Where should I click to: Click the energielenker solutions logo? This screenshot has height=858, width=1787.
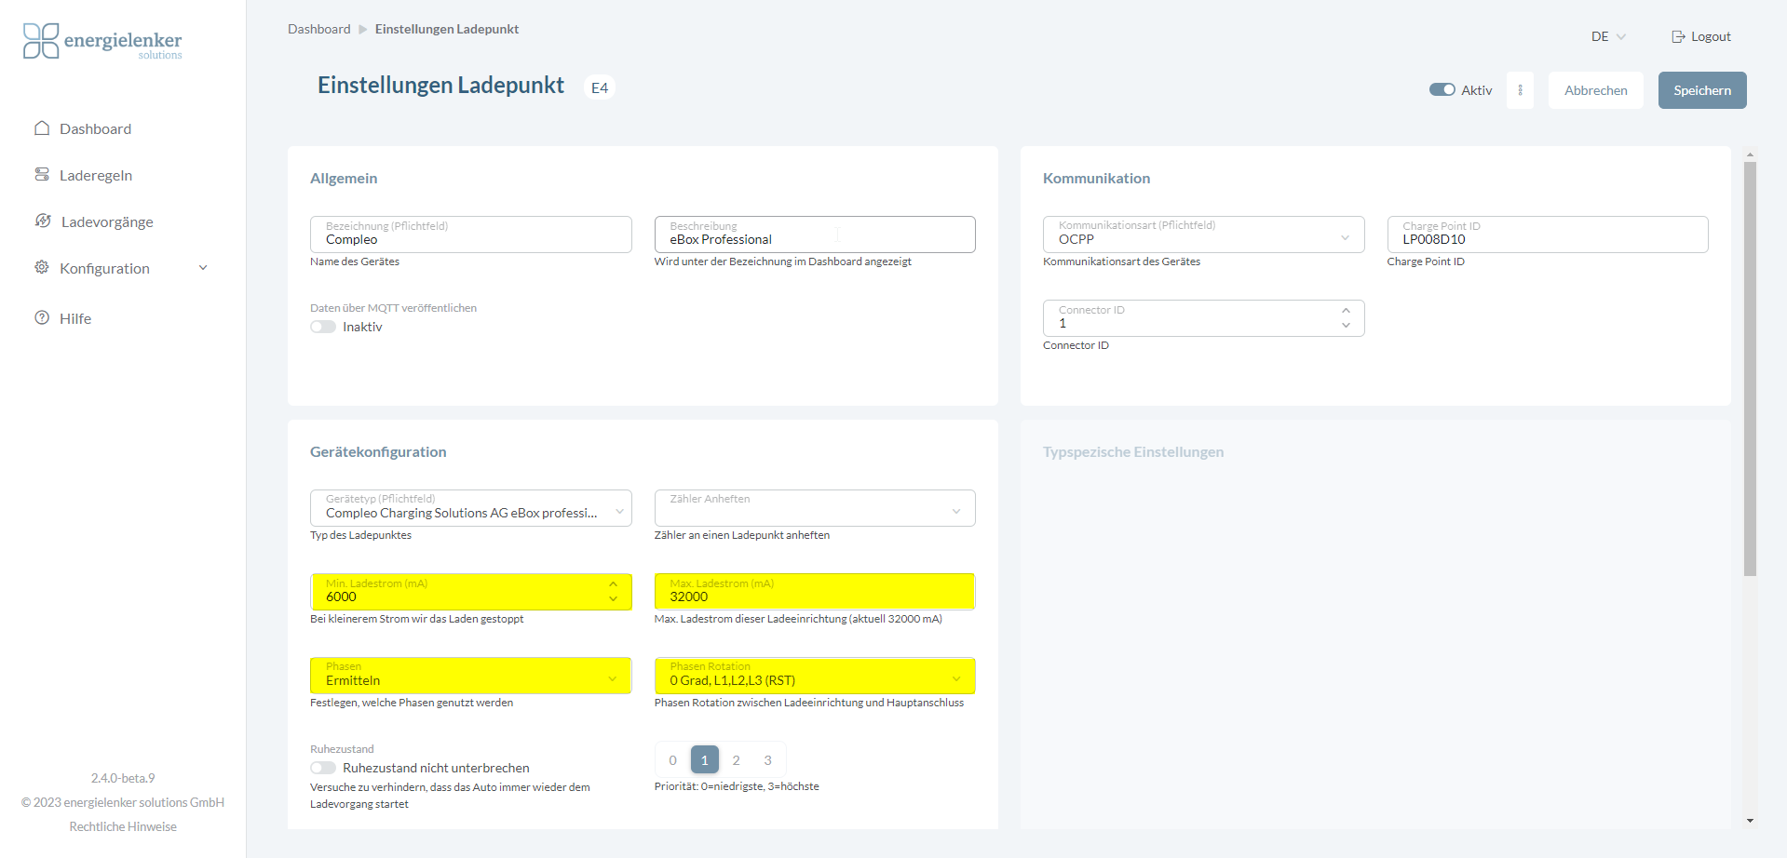click(102, 42)
